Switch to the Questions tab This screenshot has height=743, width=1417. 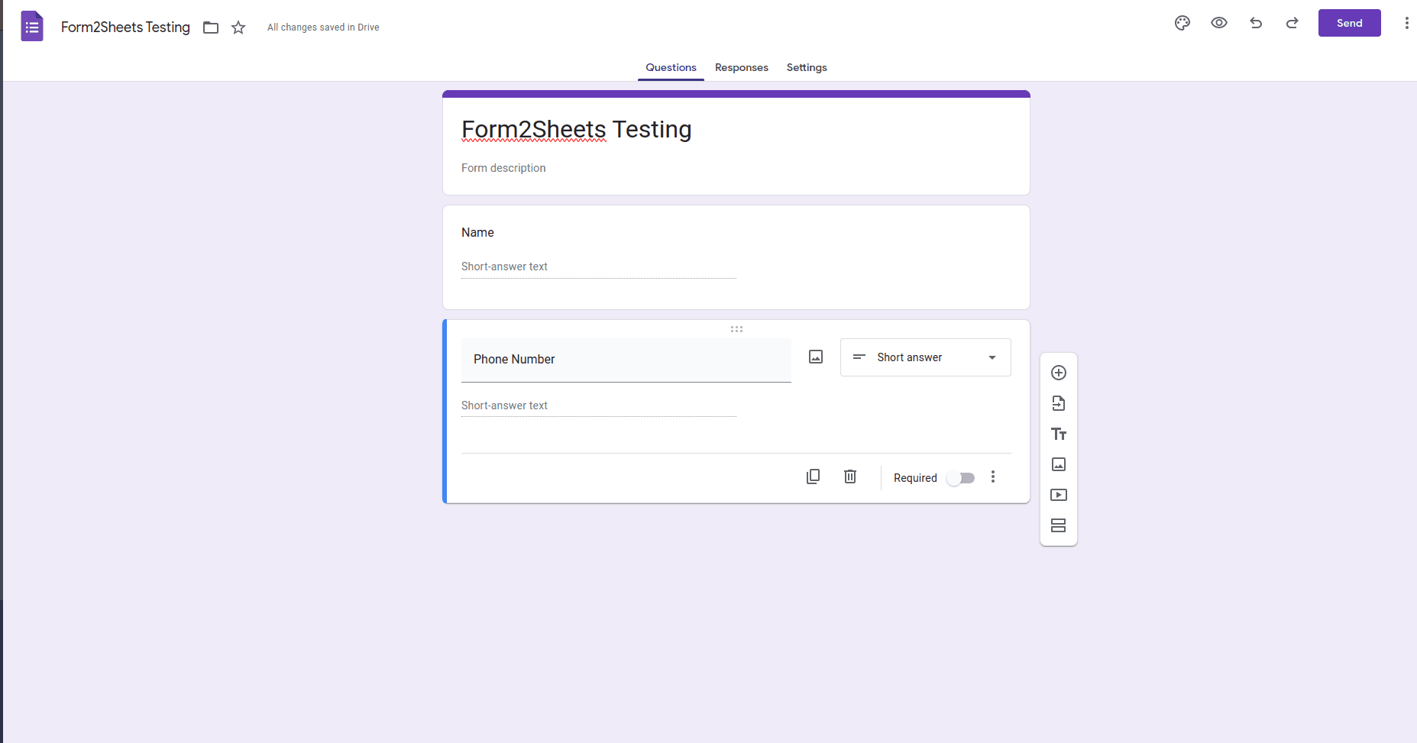(671, 67)
